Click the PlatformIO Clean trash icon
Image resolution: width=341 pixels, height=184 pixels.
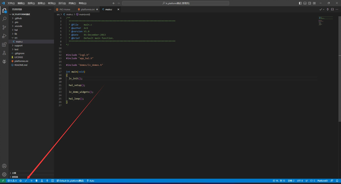pyautogui.click(x=37, y=181)
